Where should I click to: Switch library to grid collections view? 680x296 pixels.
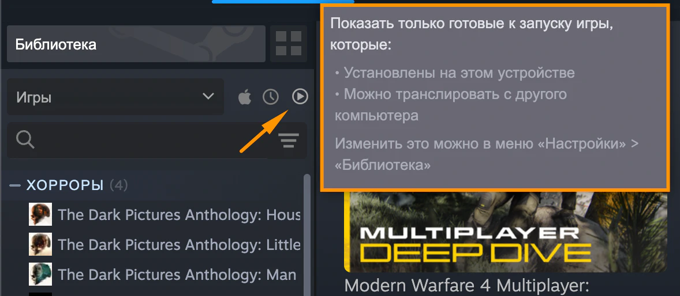tap(289, 44)
